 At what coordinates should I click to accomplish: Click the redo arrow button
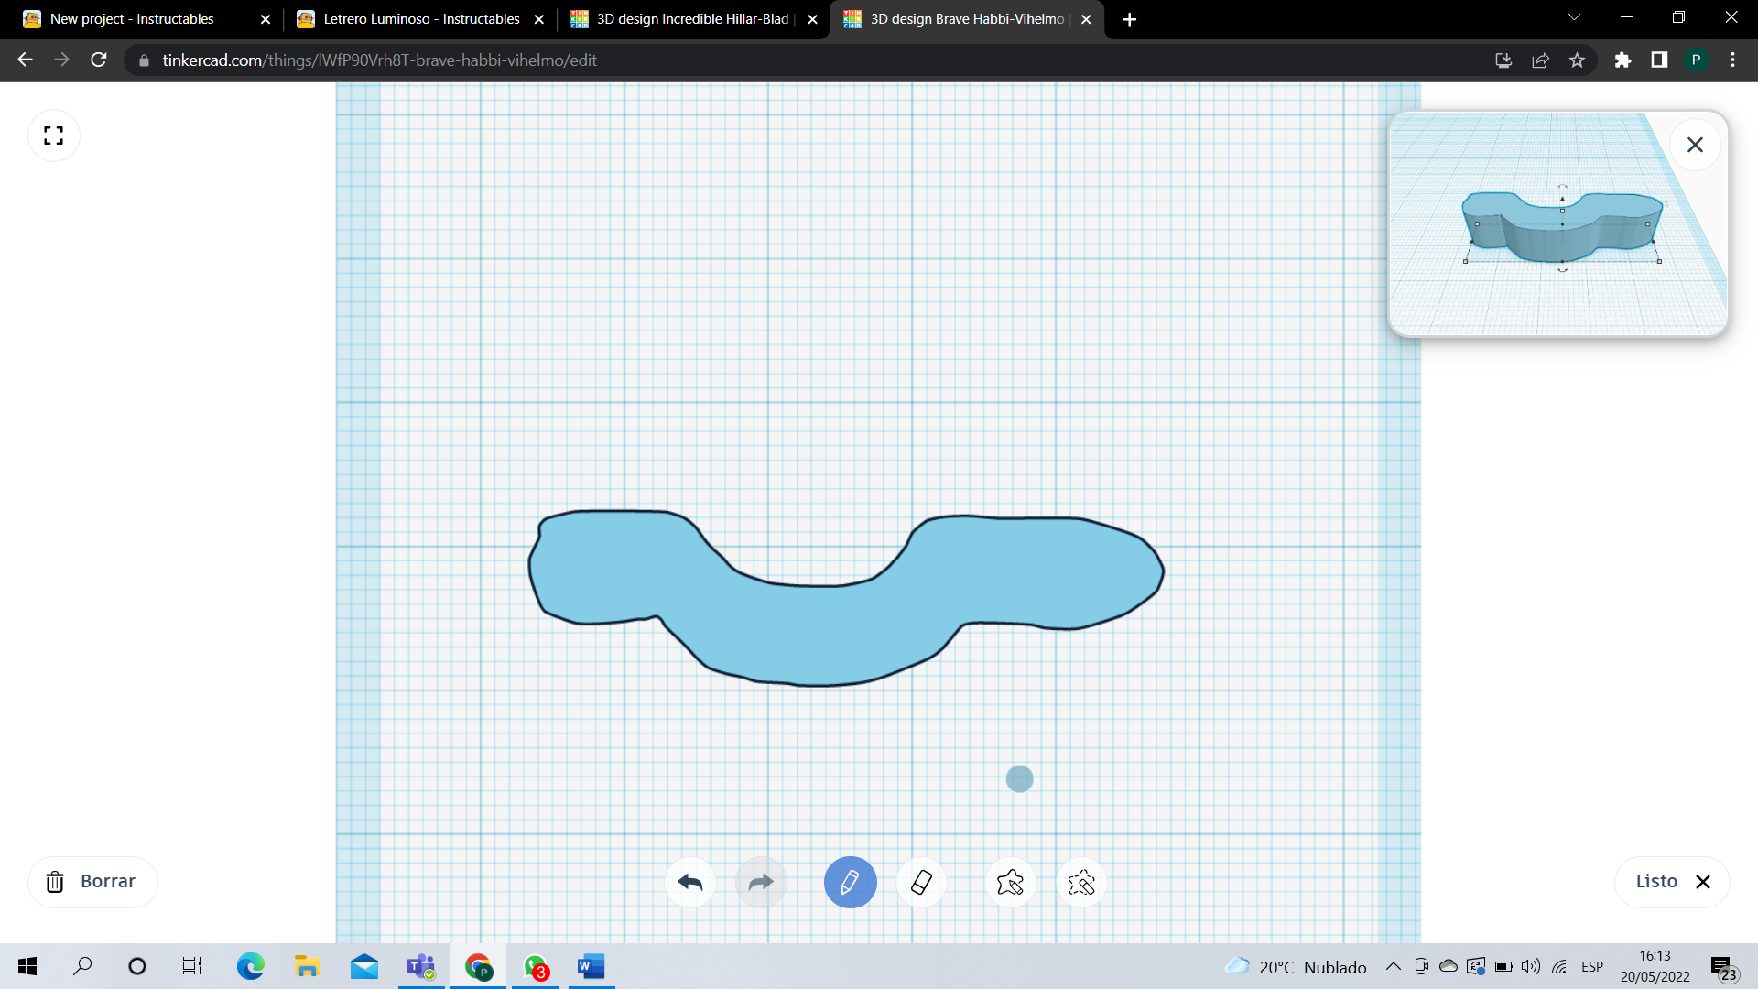[761, 883]
